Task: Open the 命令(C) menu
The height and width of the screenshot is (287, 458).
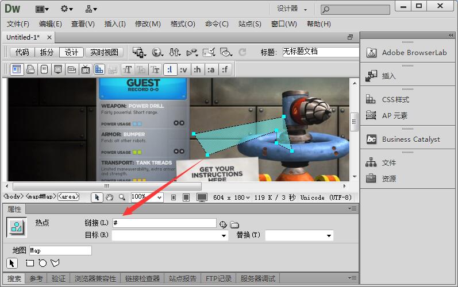Action: (x=217, y=24)
